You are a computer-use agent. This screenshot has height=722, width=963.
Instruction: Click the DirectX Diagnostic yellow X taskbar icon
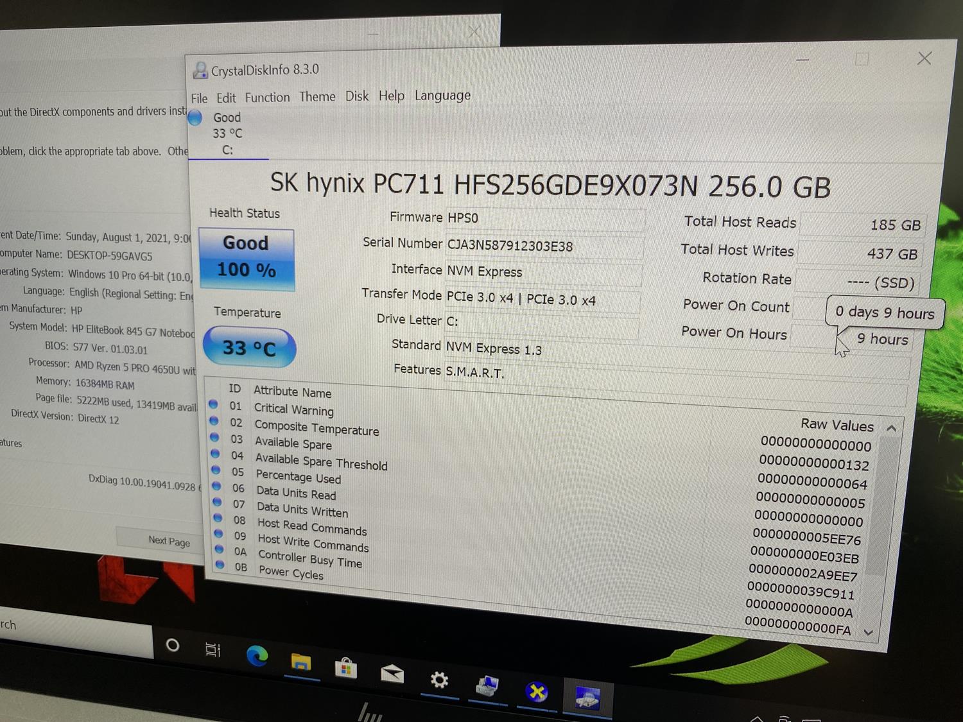coord(537,692)
